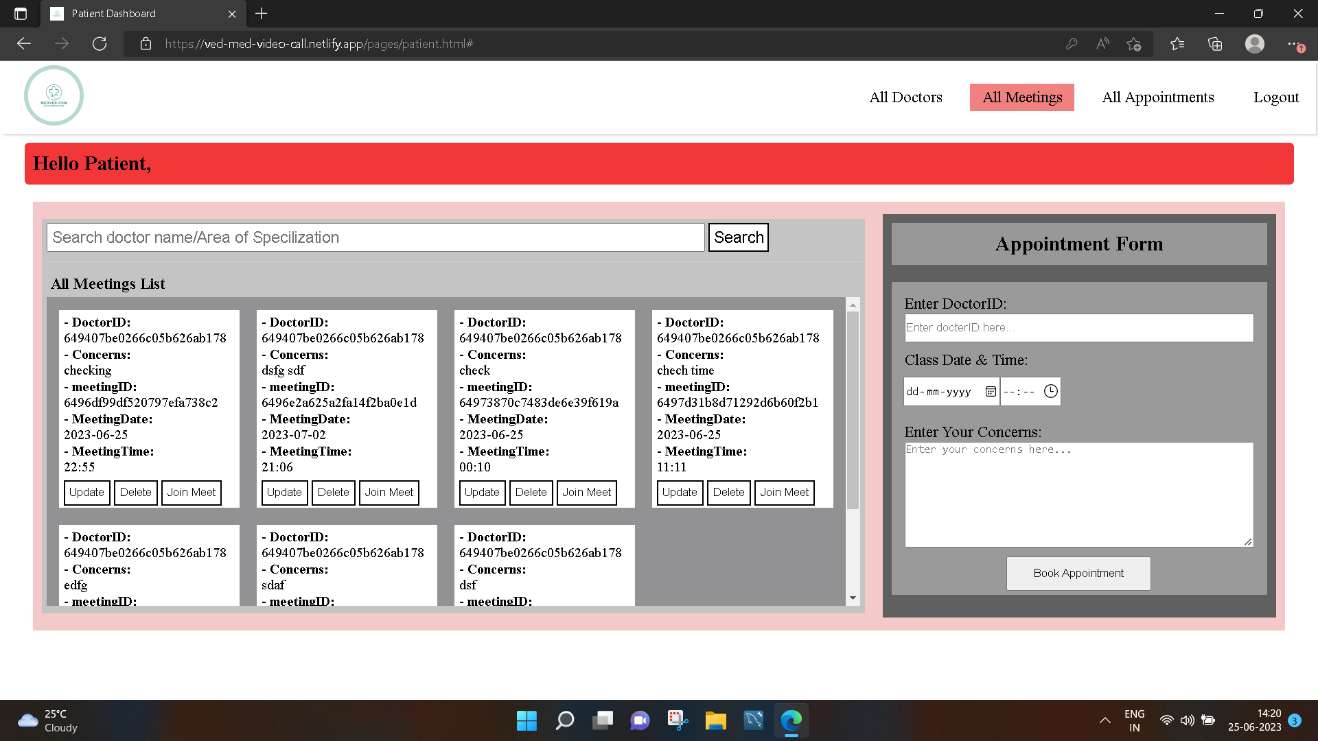The height and width of the screenshot is (741, 1318).
Task: Close the Patient Dashboard tab
Action: coord(232,14)
